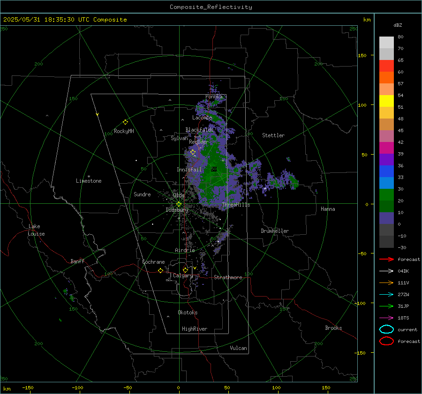Click the red forecast ellipse icon
Screen dimensions: 422x394
386,341
